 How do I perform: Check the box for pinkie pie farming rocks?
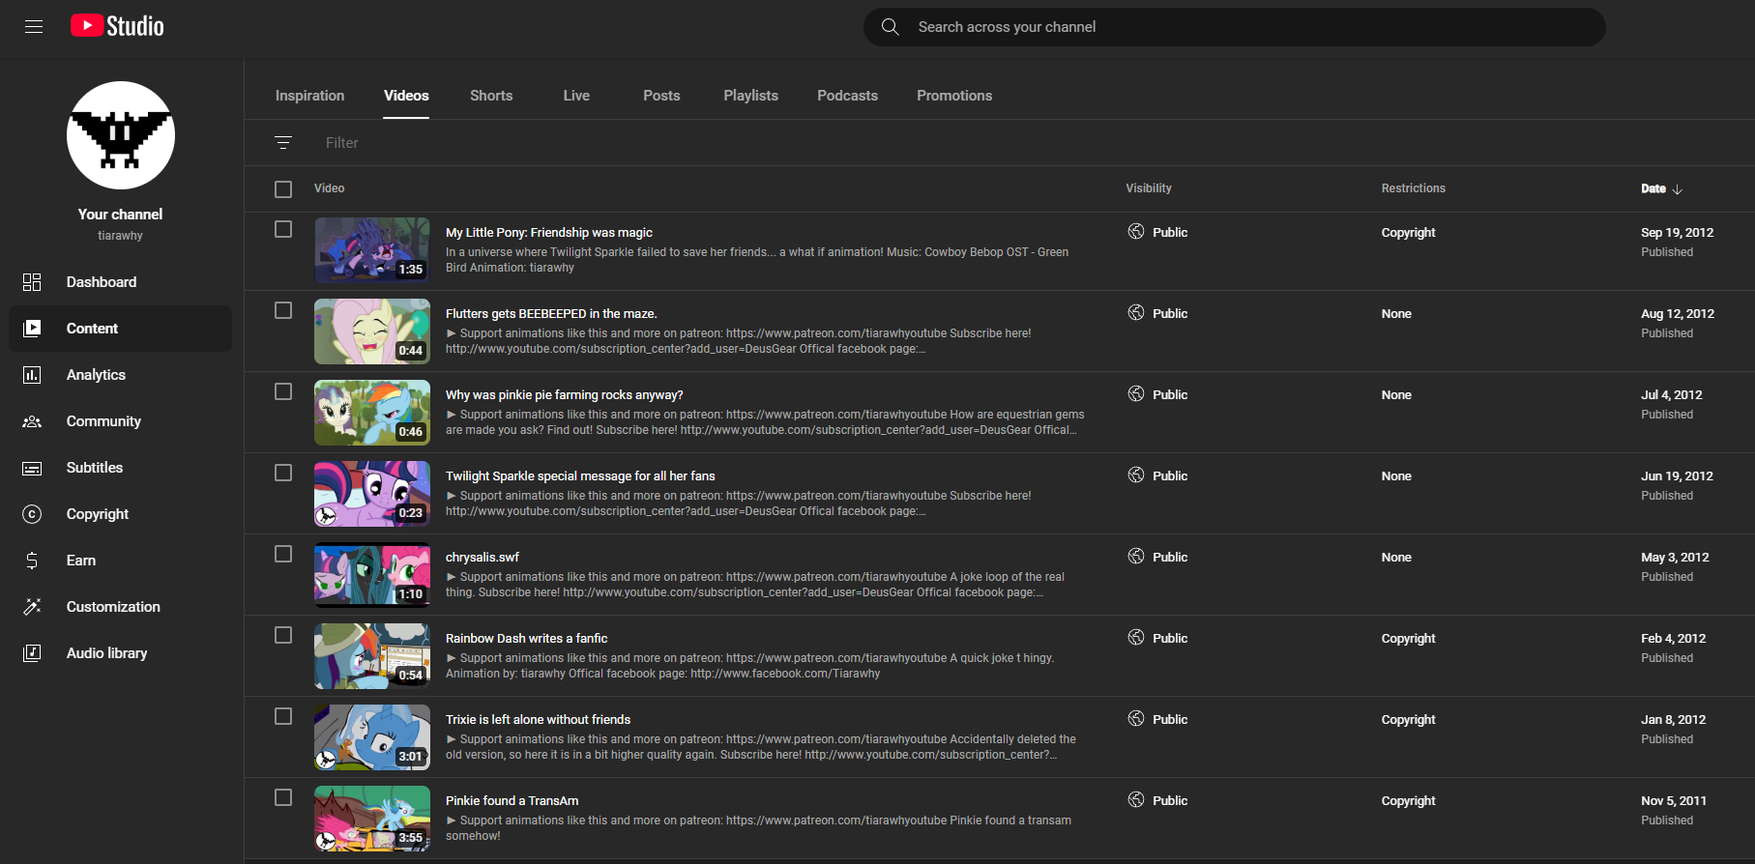coord(283,391)
